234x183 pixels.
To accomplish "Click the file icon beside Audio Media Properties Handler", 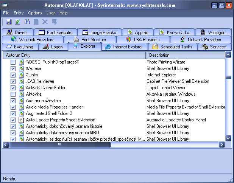I will (x=21, y=107).
